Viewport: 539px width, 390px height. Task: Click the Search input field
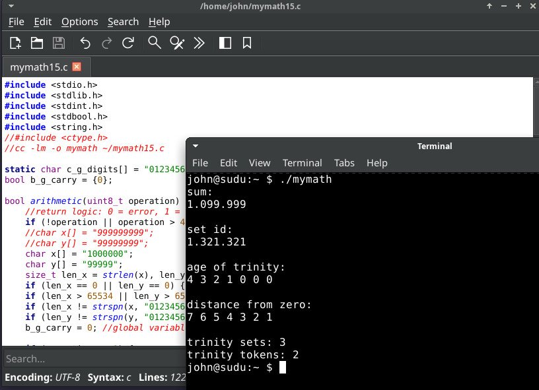click(x=92, y=359)
